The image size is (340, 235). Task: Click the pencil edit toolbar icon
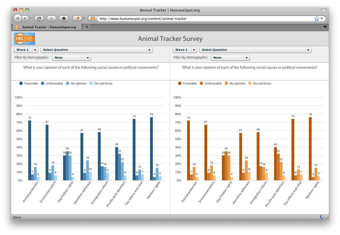77,19
